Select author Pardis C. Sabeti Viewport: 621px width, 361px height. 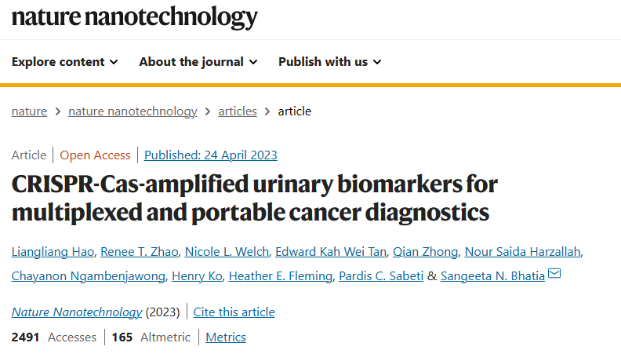tap(381, 275)
